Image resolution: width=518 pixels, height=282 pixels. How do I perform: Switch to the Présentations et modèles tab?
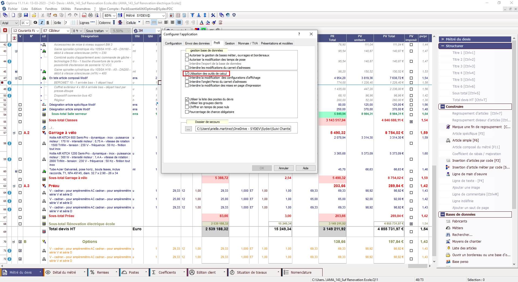(277, 43)
